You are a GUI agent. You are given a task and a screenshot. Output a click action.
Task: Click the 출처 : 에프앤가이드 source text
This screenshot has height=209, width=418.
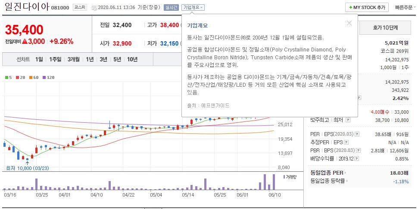(208, 106)
